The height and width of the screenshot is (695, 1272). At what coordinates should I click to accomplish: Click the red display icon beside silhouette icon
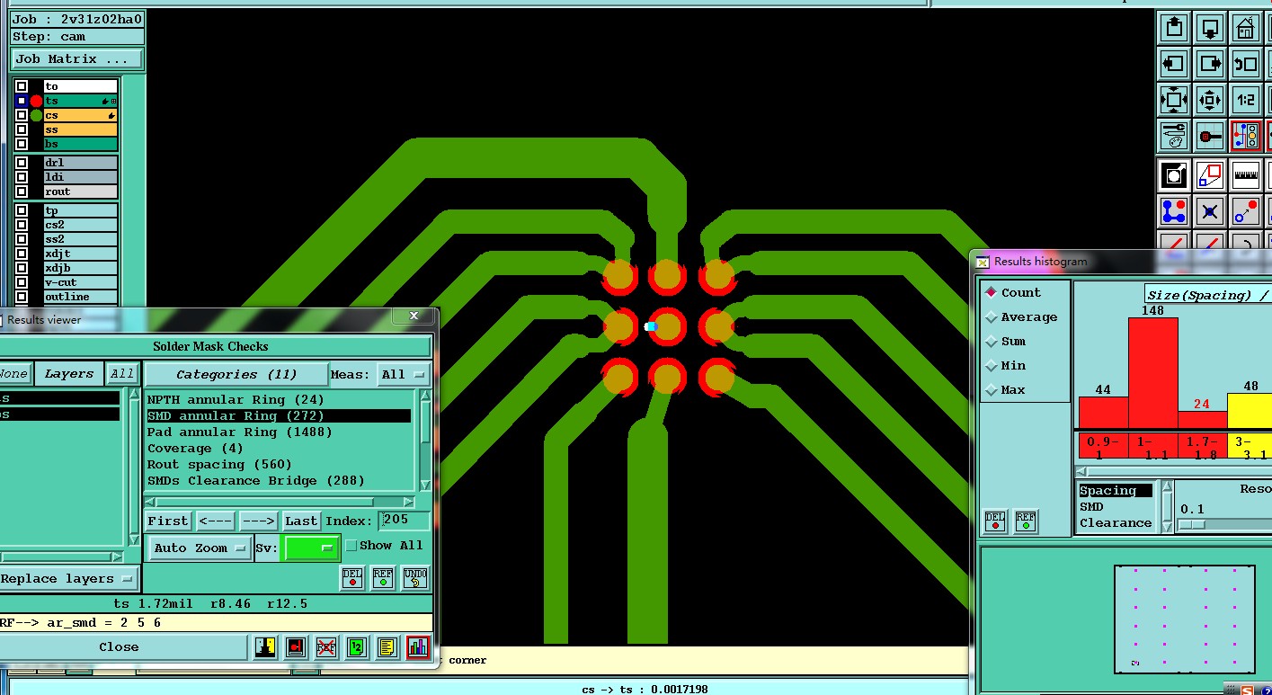point(296,646)
